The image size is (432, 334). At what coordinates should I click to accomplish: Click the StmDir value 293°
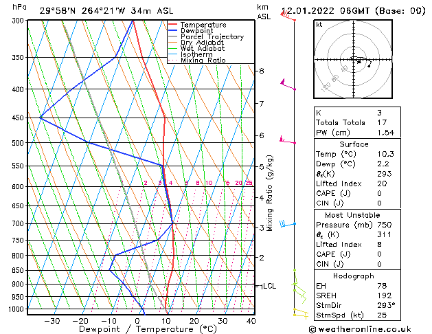[386, 306]
